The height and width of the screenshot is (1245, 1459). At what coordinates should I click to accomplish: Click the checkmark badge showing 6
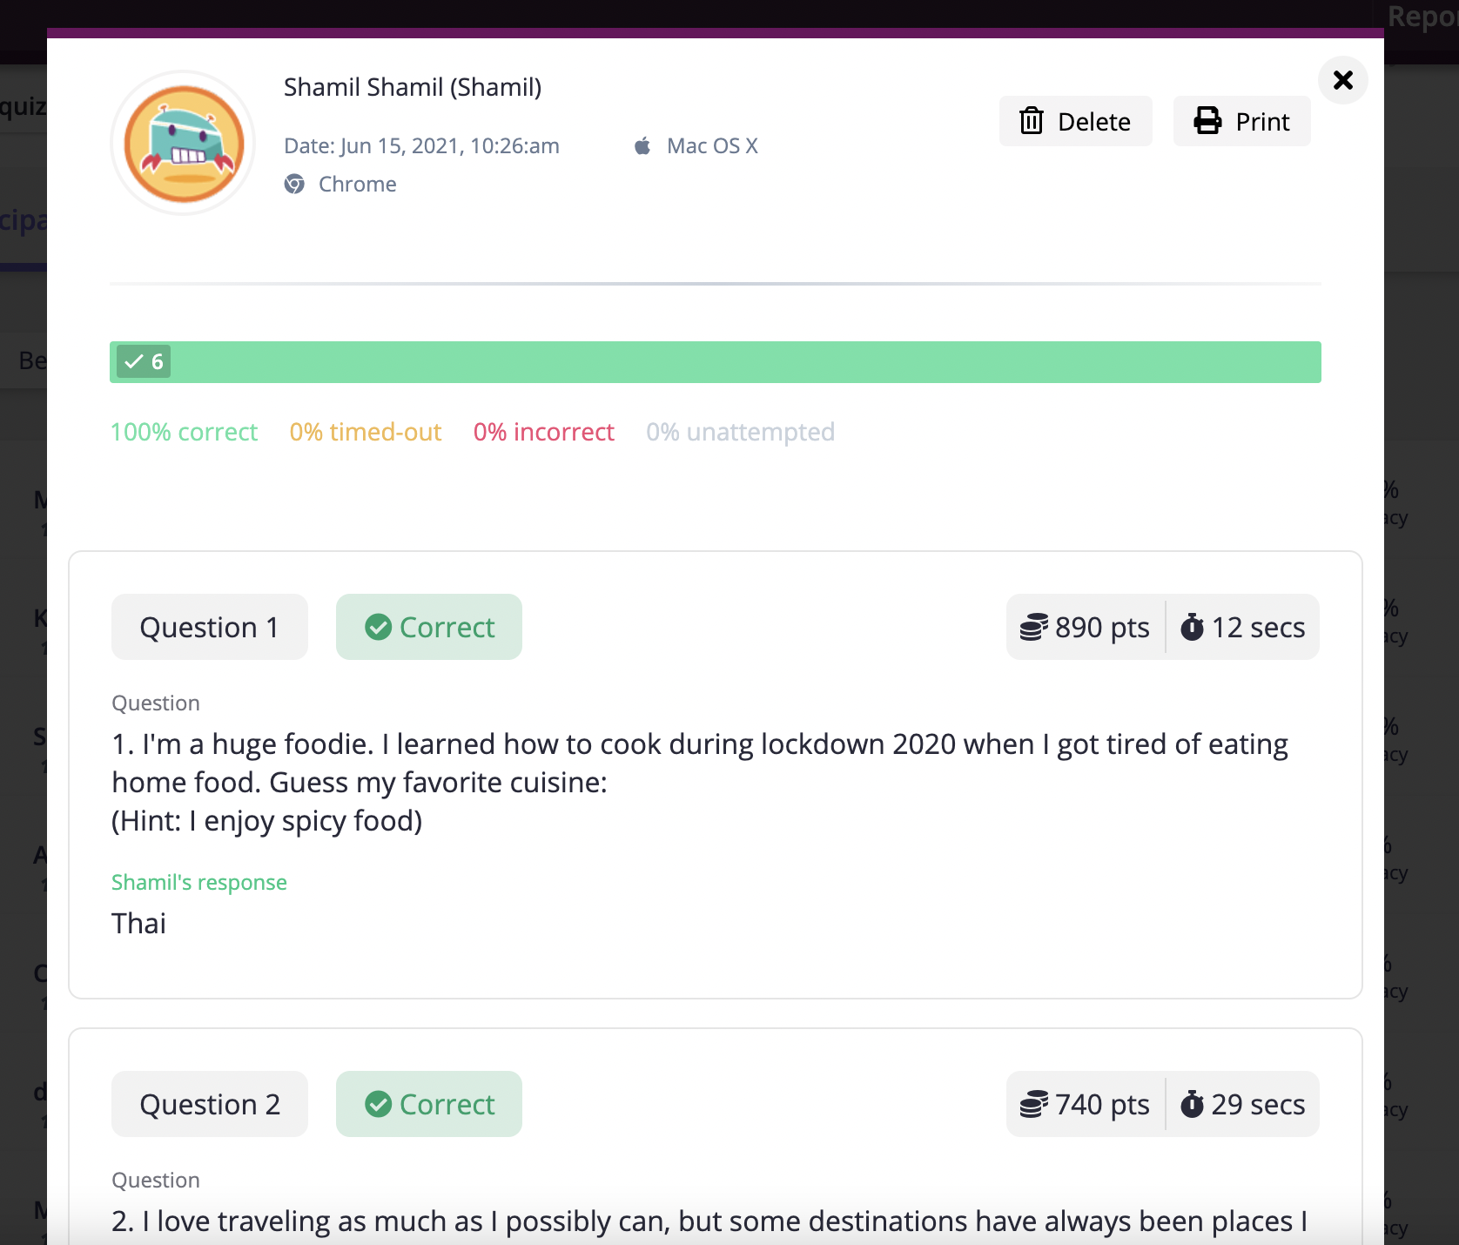pyautogui.click(x=144, y=361)
